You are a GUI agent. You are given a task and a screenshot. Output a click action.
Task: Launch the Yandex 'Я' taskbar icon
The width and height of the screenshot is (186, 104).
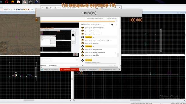click(x=19, y=2)
